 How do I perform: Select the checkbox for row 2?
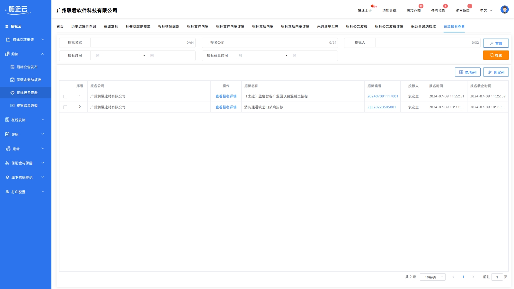(x=65, y=107)
